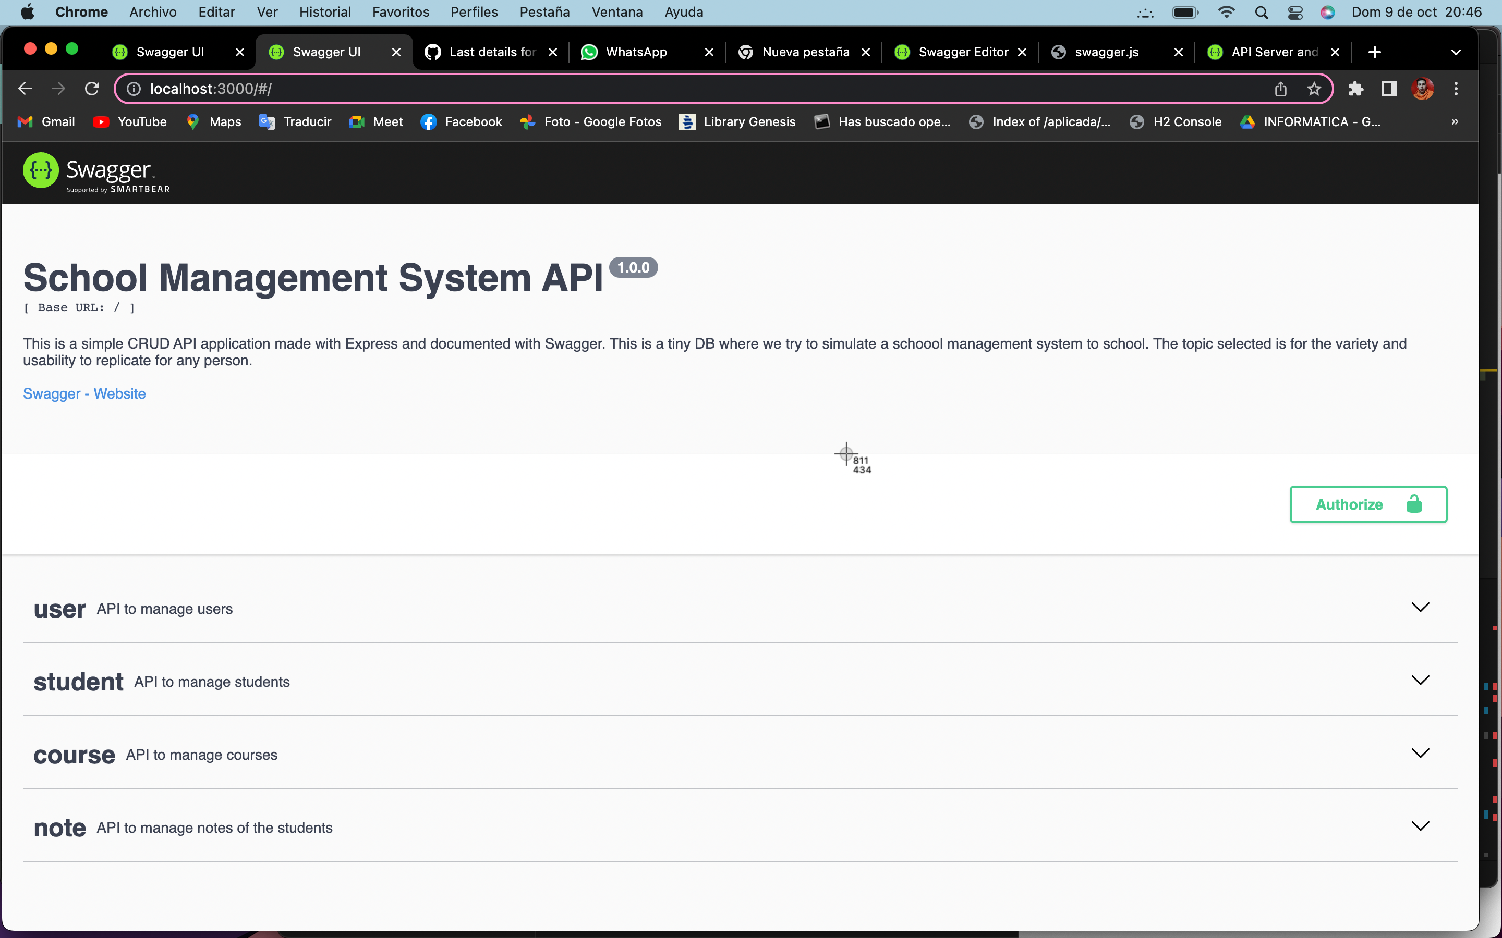Open the YouTube bookmark

[x=130, y=121]
